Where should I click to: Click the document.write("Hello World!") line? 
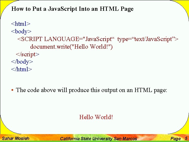(71, 47)
